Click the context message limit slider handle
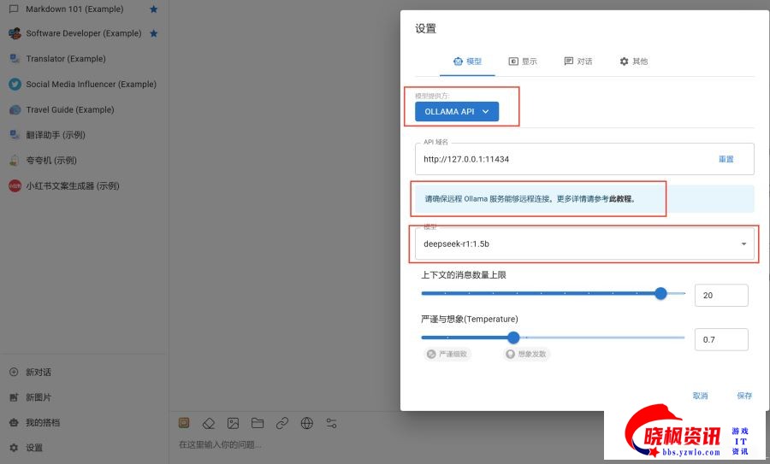 click(661, 293)
